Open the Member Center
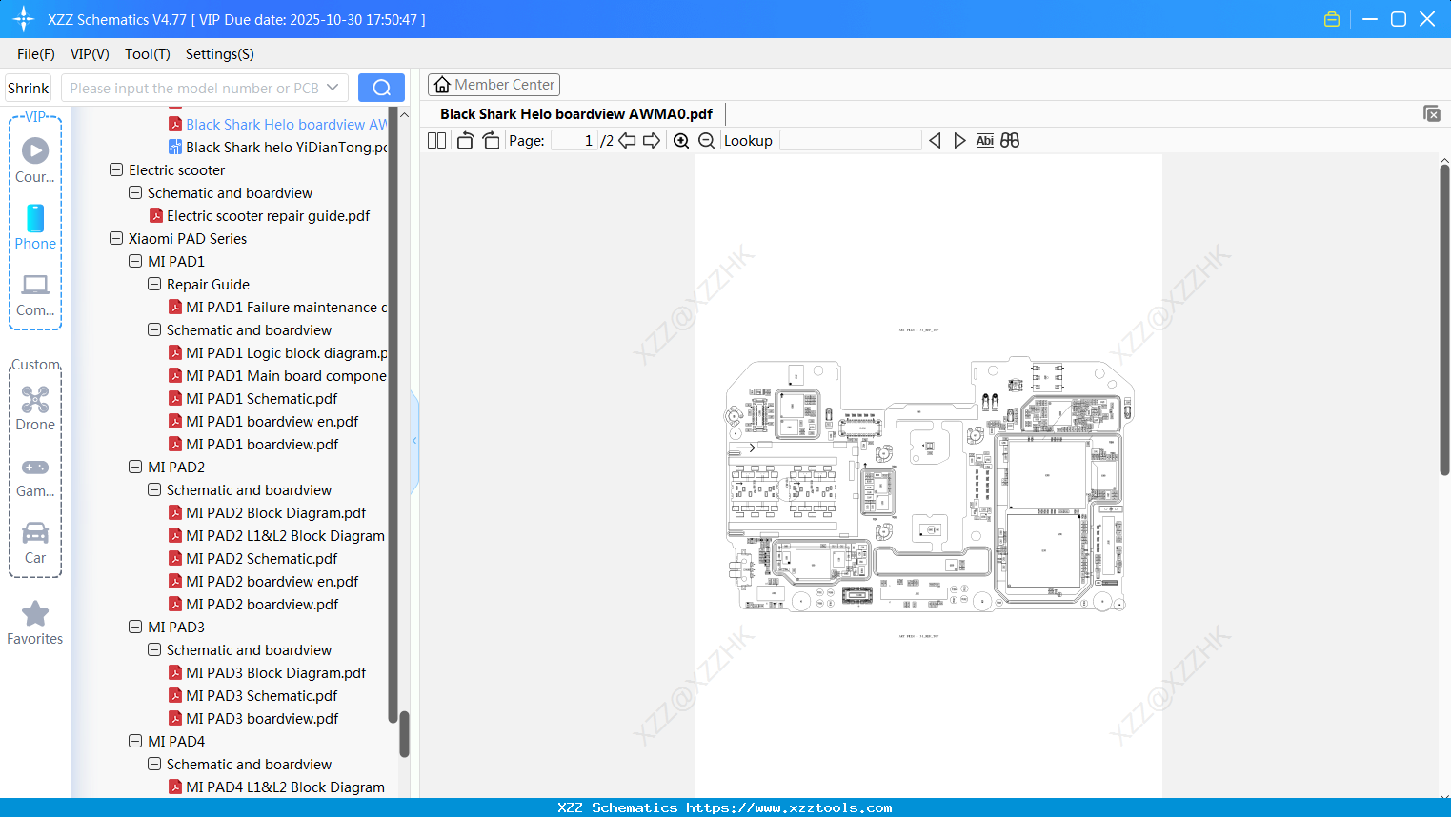The height and width of the screenshot is (817, 1451). point(494,85)
